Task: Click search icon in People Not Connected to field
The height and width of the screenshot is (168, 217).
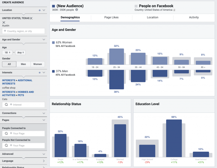Action: [6, 145]
